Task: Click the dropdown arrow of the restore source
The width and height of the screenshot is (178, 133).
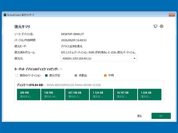Action: coord(135,58)
